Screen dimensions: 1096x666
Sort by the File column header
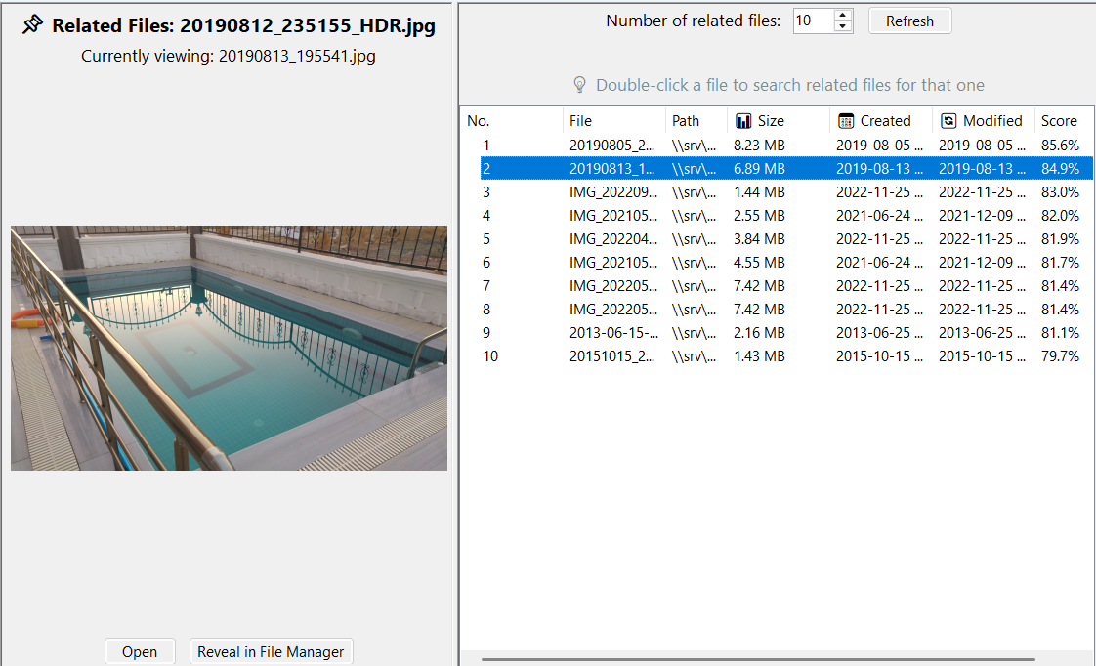coord(613,121)
